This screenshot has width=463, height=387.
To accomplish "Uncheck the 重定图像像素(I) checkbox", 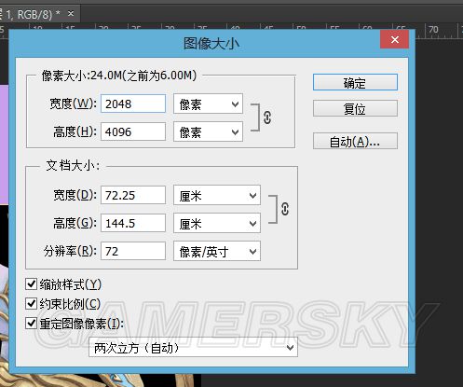I will point(31,324).
